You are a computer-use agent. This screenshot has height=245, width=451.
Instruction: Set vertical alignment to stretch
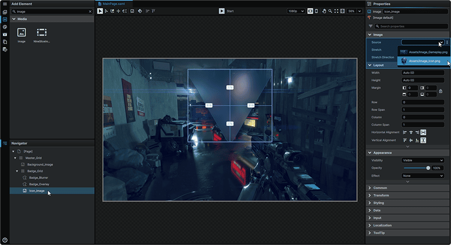[423, 140]
